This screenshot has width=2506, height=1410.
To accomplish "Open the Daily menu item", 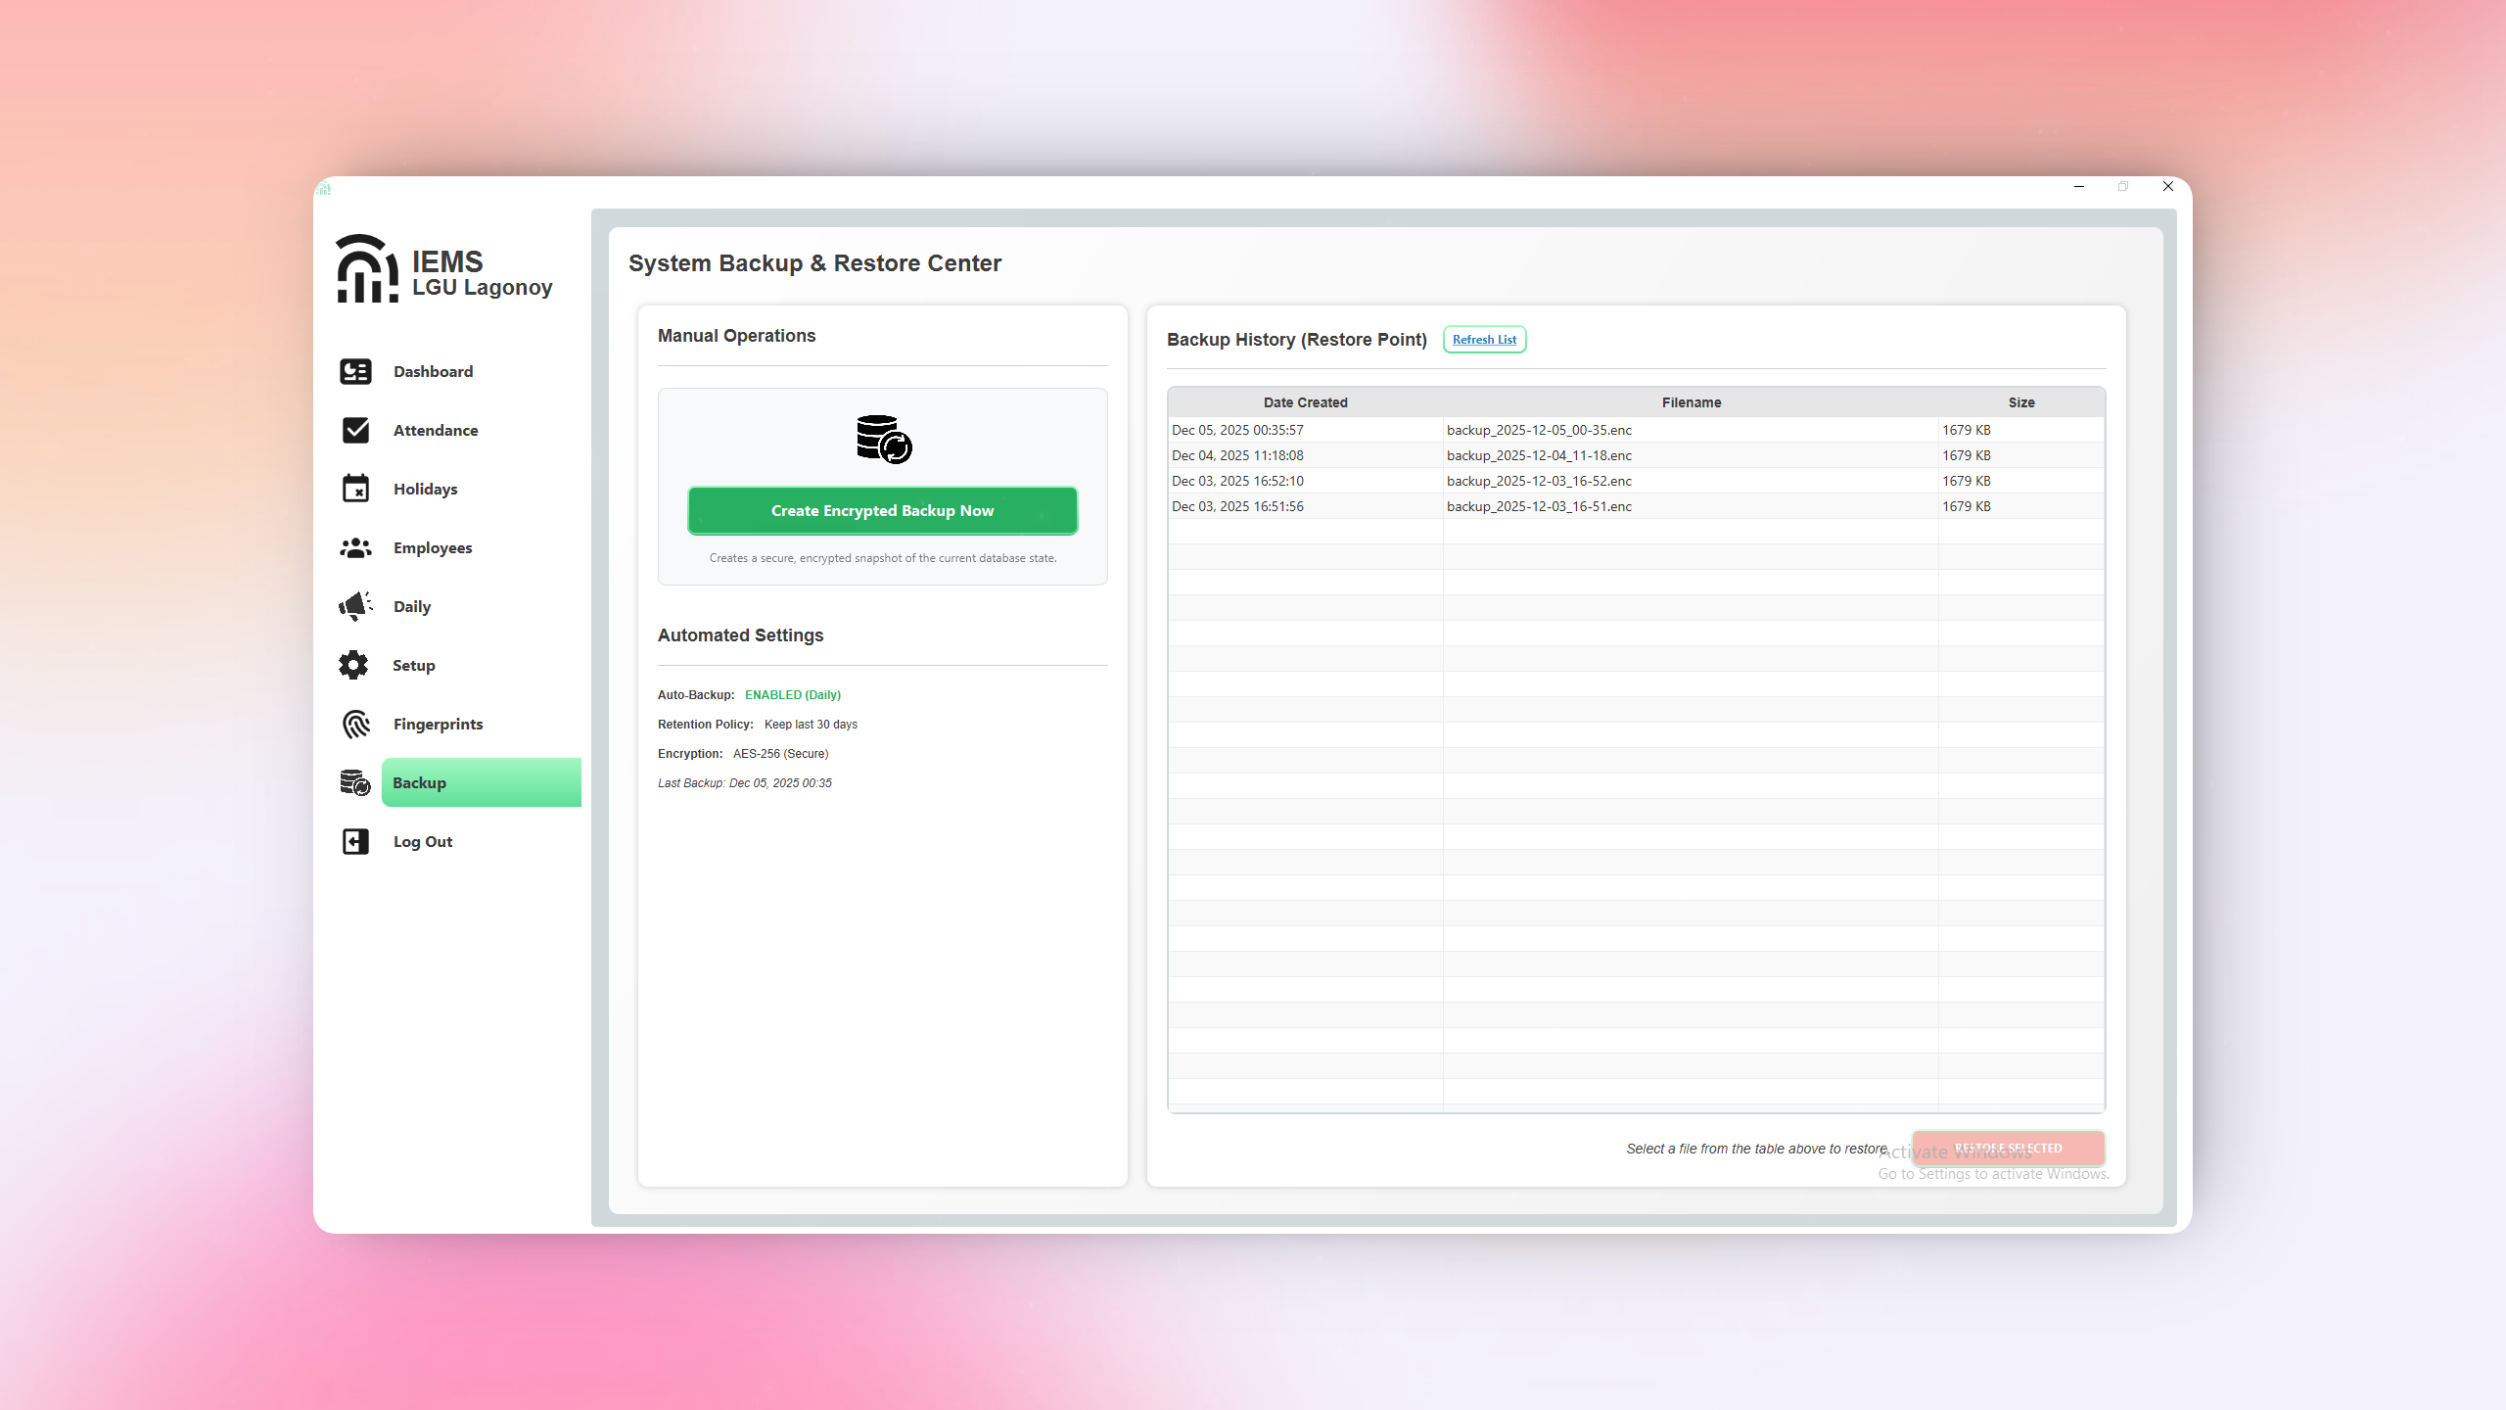I will (412, 607).
